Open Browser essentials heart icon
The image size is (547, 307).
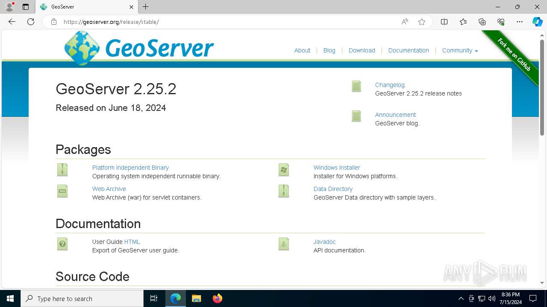501,22
